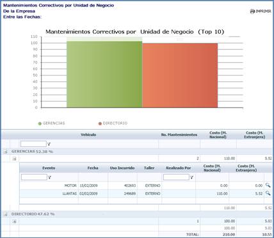Click the Evento filter text box
This screenshot has width=274, height=238.
tap(34, 177)
